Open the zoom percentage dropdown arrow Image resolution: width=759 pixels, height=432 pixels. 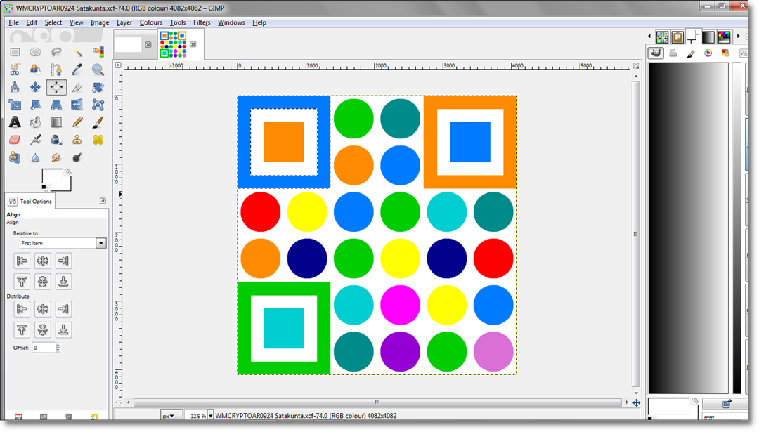pos(211,416)
